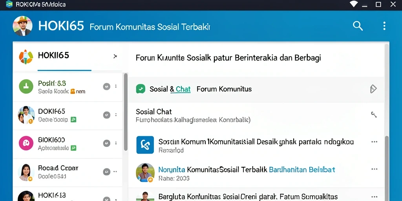The width and height of the screenshot is (402, 201).
Task: Open options for the Sosdun Komum post
Action: (x=374, y=142)
